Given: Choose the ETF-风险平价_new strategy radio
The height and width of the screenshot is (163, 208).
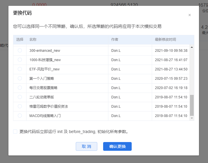Looking at the screenshot, I should pos(20,69).
